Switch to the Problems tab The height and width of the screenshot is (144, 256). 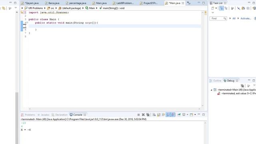pos(28,115)
